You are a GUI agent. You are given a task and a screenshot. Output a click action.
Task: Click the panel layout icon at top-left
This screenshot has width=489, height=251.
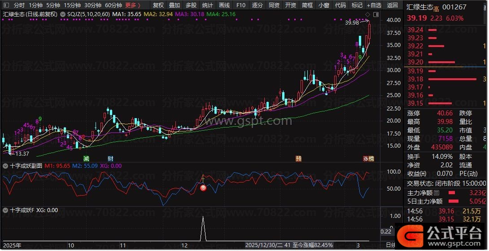(6, 5)
